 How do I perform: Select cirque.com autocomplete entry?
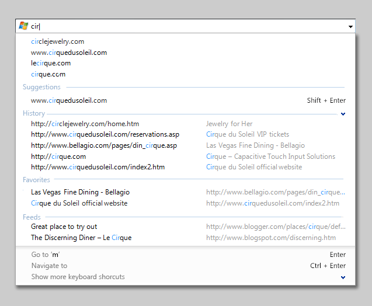[48, 74]
